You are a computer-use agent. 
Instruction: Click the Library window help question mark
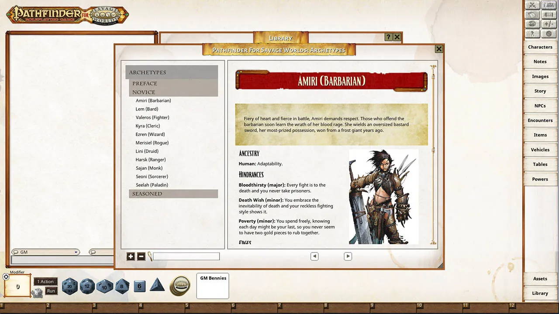coord(388,38)
